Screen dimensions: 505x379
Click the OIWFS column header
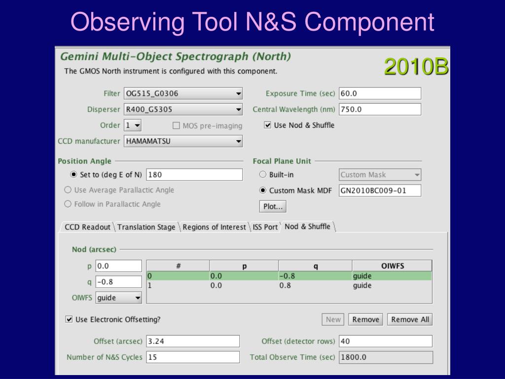tap(392, 266)
